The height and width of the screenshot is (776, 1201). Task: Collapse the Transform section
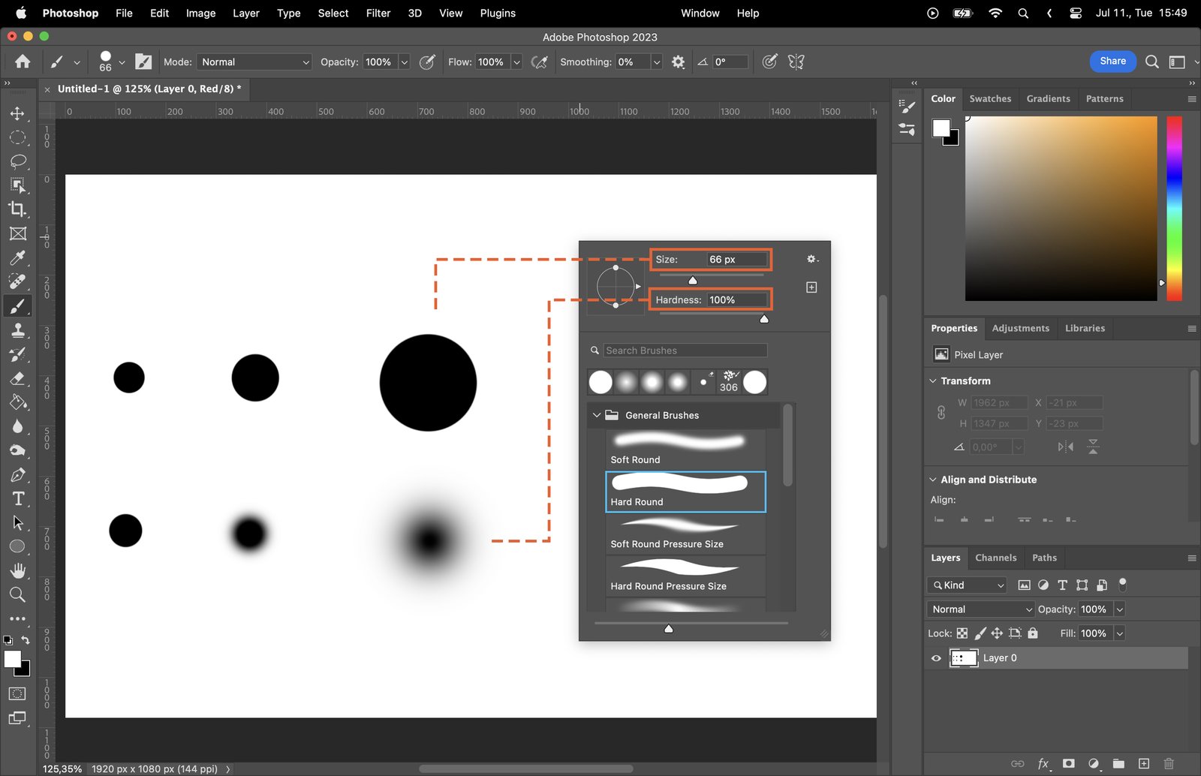933,381
